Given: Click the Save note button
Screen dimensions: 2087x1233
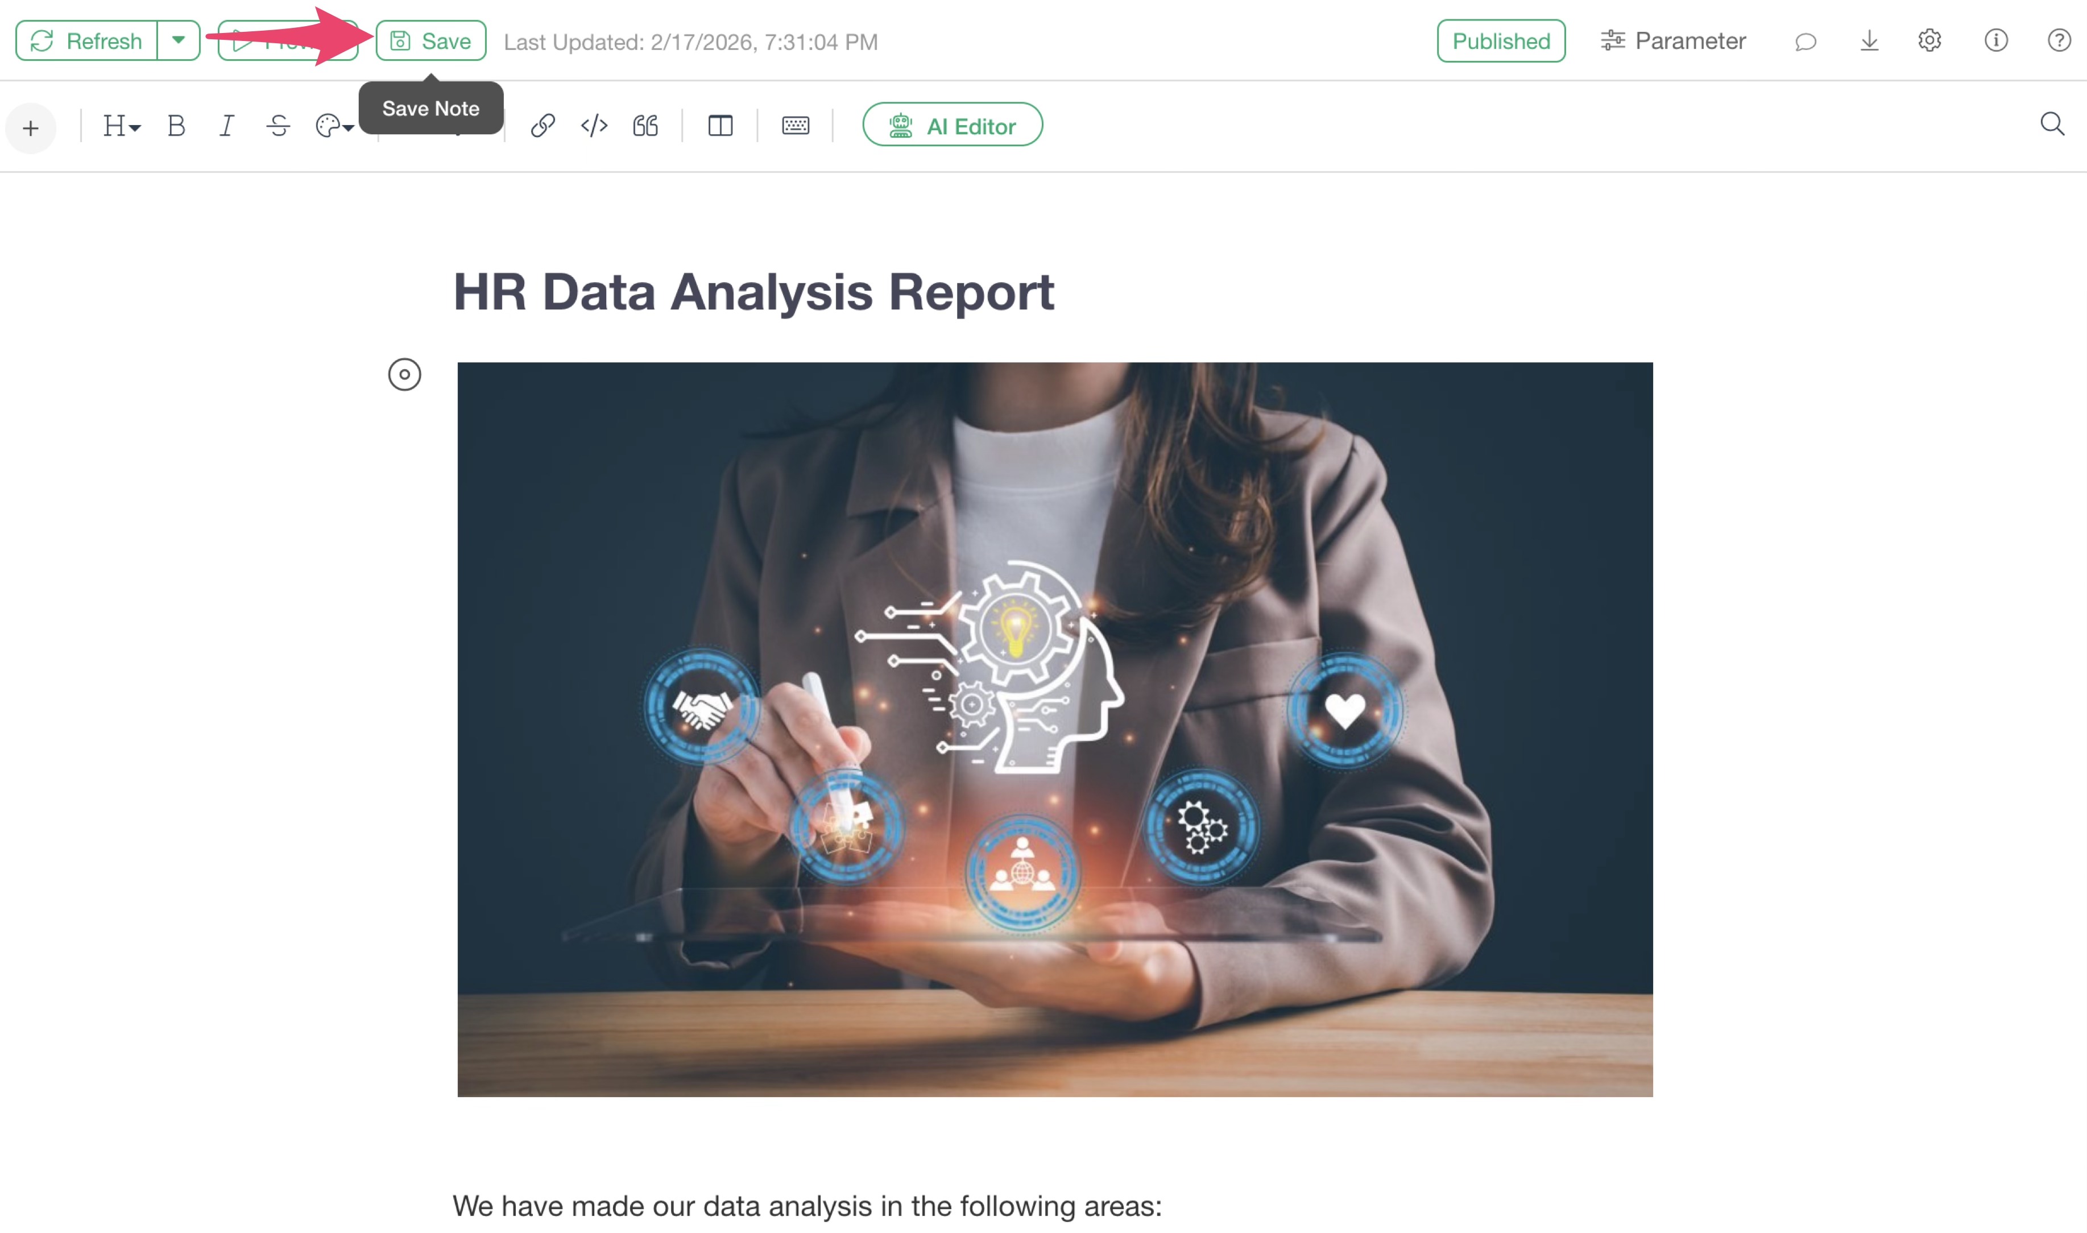Looking at the screenshot, I should [x=430, y=41].
